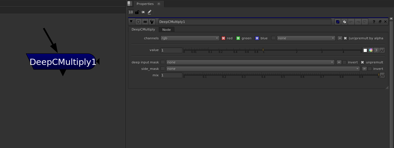
Task: Click the wrench icon beside node name
Action: pos(152,22)
